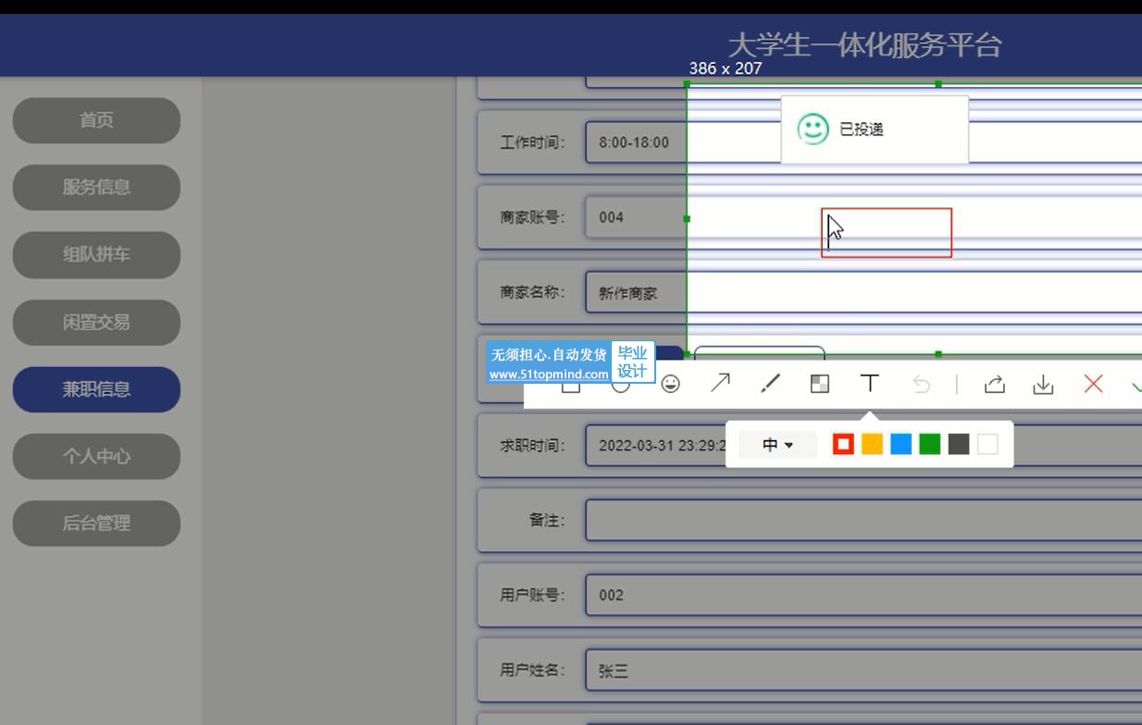This screenshot has width=1142, height=725.
Task: Go to 服务信息 in sidebar
Action: tap(96, 187)
